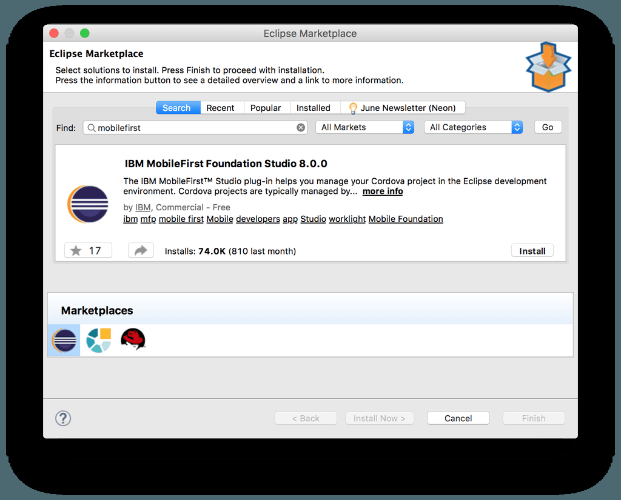Click the IBM MobileFirst plugin Eclipse logo
This screenshot has width=621, height=500.
point(88,204)
